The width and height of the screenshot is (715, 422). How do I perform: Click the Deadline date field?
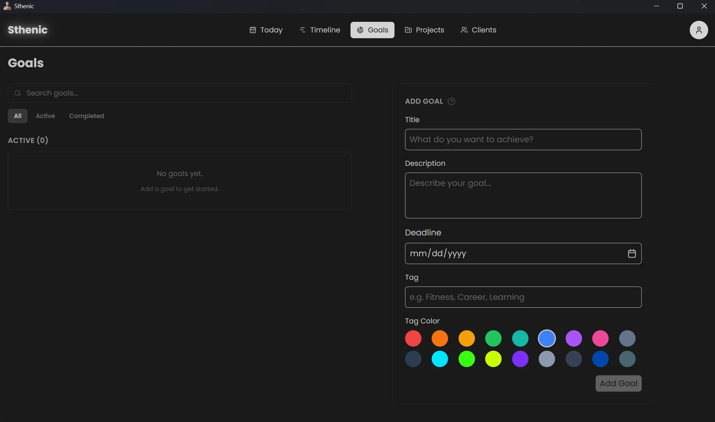(x=523, y=253)
